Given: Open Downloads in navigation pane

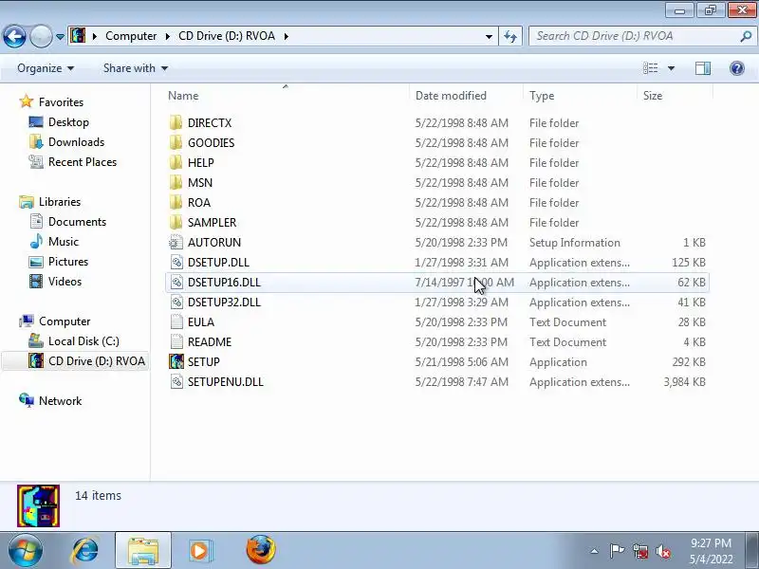Looking at the screenshot, I should 76,141.
